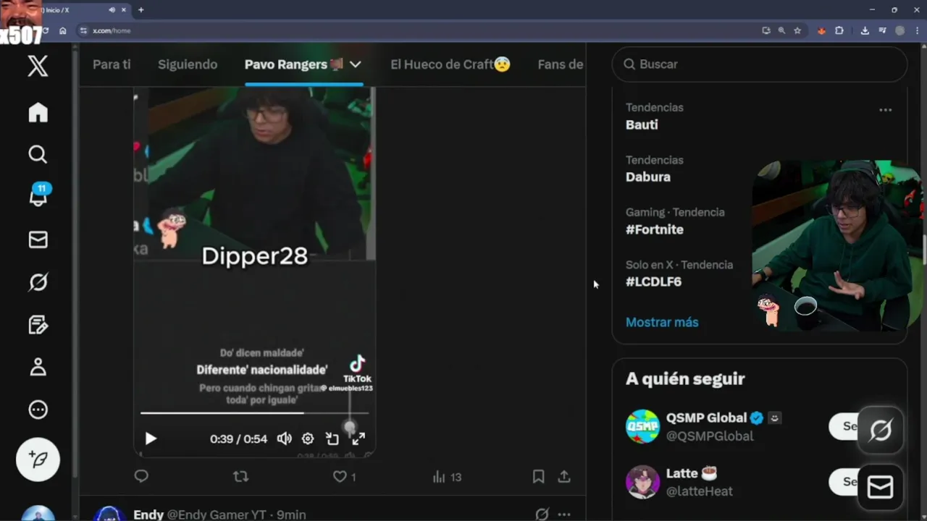Expand the Pavo Rangers list dropdown arrow

click(x=355, y=64)
